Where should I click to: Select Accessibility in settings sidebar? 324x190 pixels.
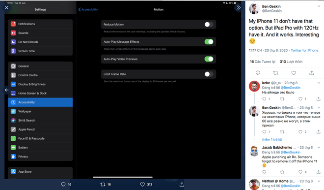(40, 102)
